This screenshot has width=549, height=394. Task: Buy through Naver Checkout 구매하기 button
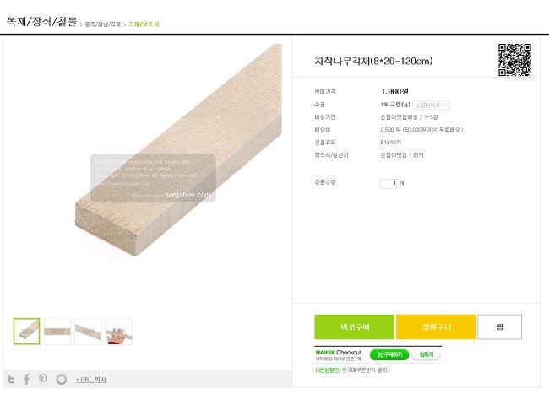(389, 355)
